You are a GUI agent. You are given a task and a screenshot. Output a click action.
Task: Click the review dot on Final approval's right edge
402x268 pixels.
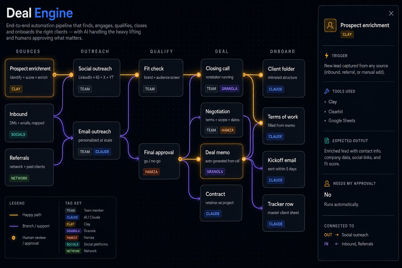[x=180, y=159]
